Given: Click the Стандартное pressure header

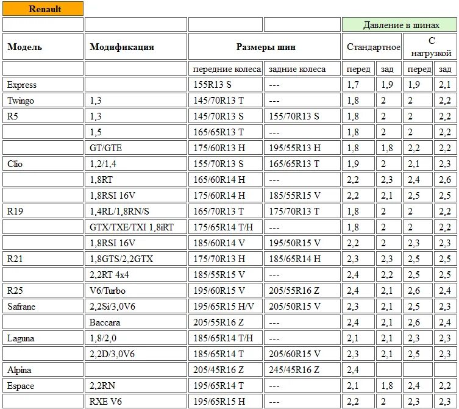Looking at the screenshot, I should (x=372, y=46).
